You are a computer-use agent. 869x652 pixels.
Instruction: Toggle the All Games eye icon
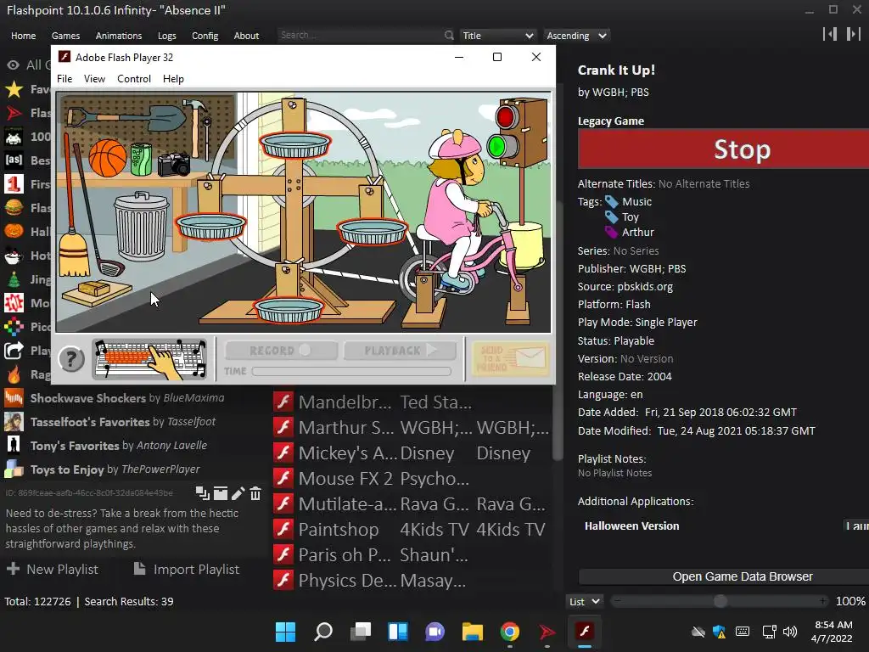pos(14,65)
